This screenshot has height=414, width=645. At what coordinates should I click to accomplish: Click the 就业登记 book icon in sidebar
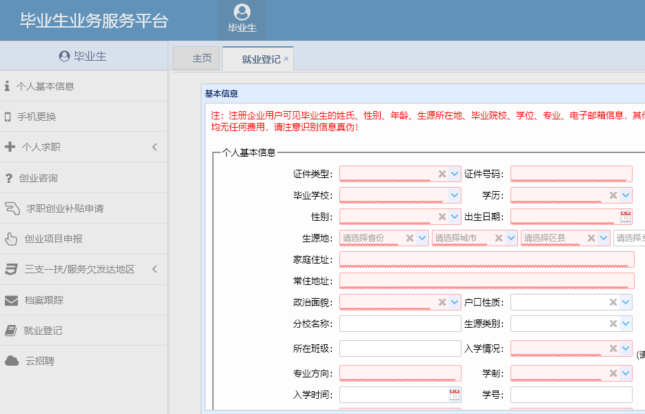click(x=11, y=331)
